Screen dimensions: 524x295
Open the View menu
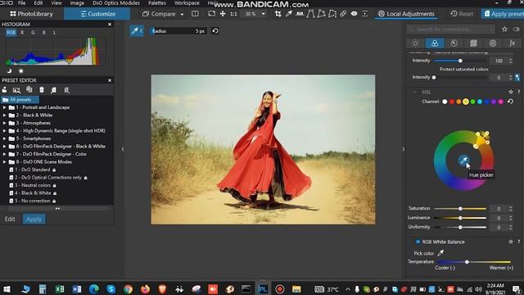tap(56, 3)
